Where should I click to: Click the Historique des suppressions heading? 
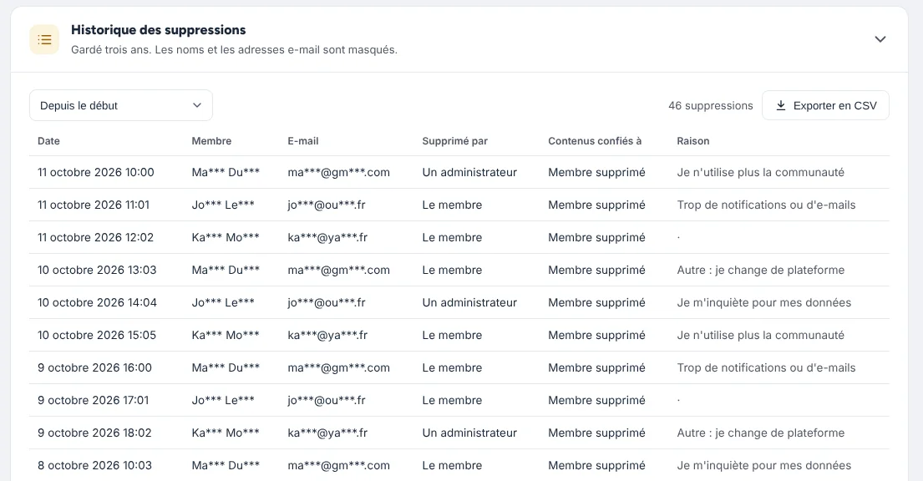[x=159, y=30]
